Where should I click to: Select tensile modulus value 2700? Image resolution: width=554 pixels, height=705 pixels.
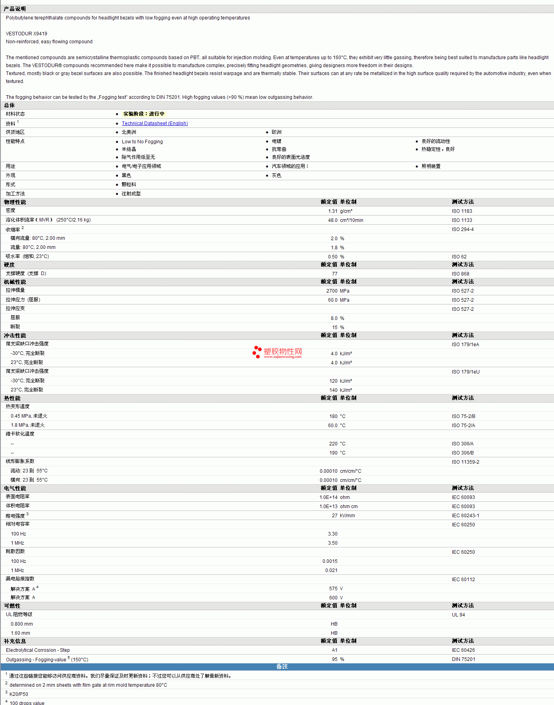click(x=332, y=291)
